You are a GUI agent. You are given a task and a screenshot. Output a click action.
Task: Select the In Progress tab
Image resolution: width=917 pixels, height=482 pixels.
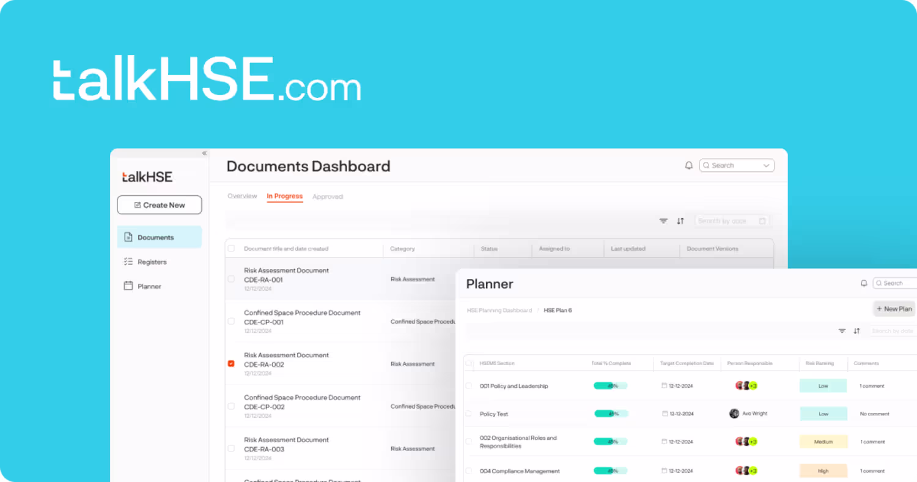point(285,196)
